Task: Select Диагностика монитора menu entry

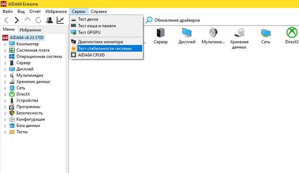Action: tap(106, 42)
